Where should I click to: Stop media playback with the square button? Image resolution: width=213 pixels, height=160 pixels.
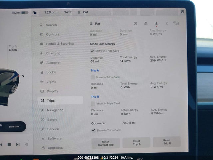(9, 144)
